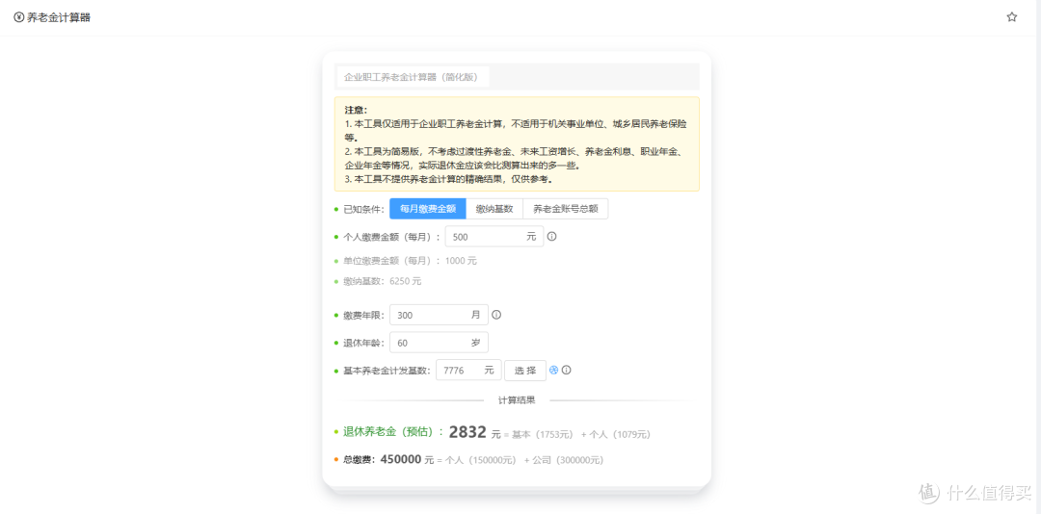Click the 总缴费 label
This screenshot has width=1041, height=514.
click(x=360, y=459)
